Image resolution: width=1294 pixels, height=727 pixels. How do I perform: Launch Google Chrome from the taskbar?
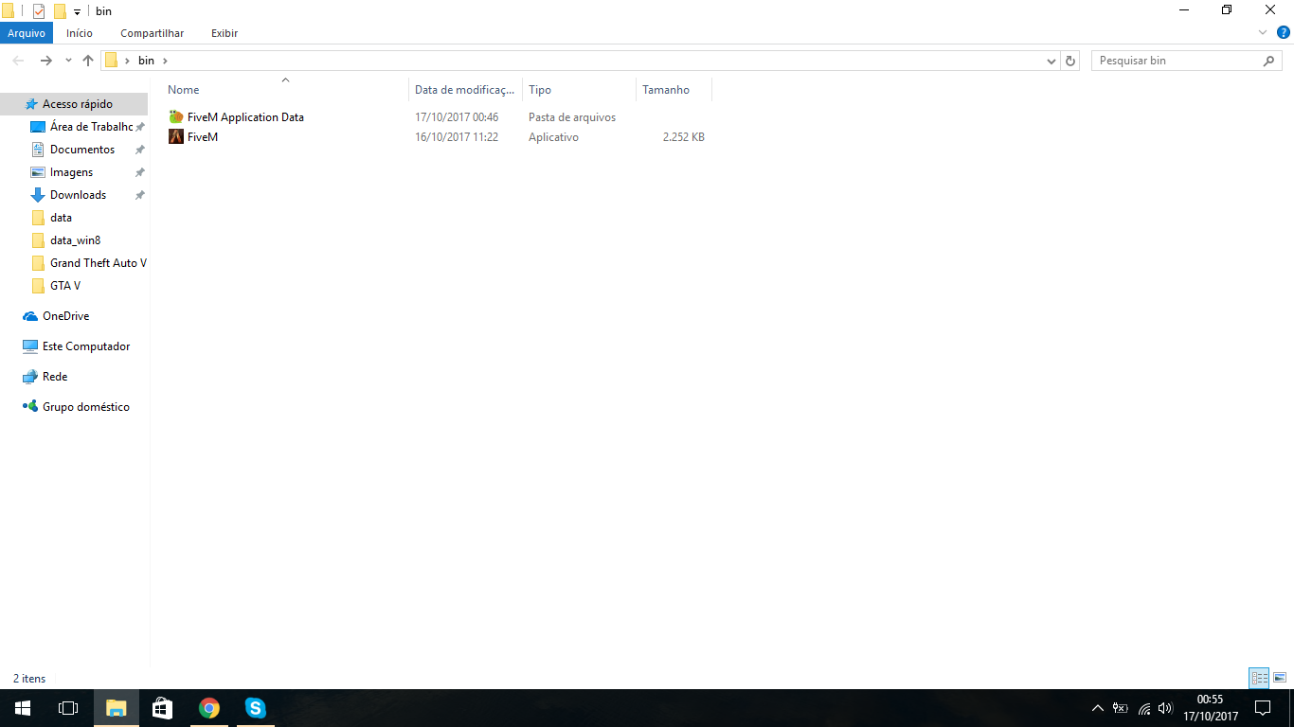[209, 708]
